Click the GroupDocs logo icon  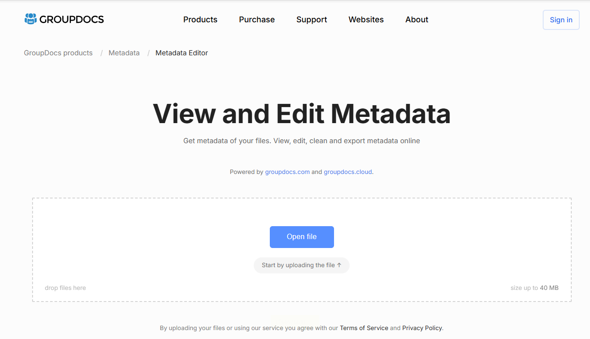tap(30, 19)
